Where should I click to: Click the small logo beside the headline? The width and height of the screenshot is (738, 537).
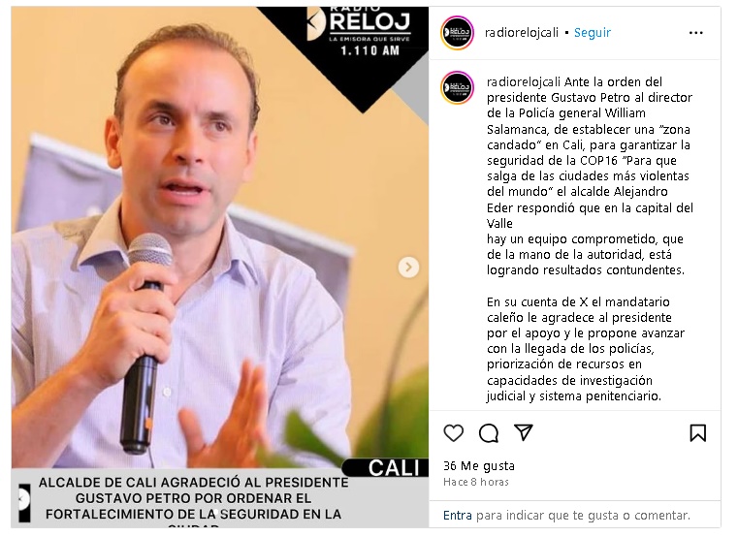coord(24,503)
